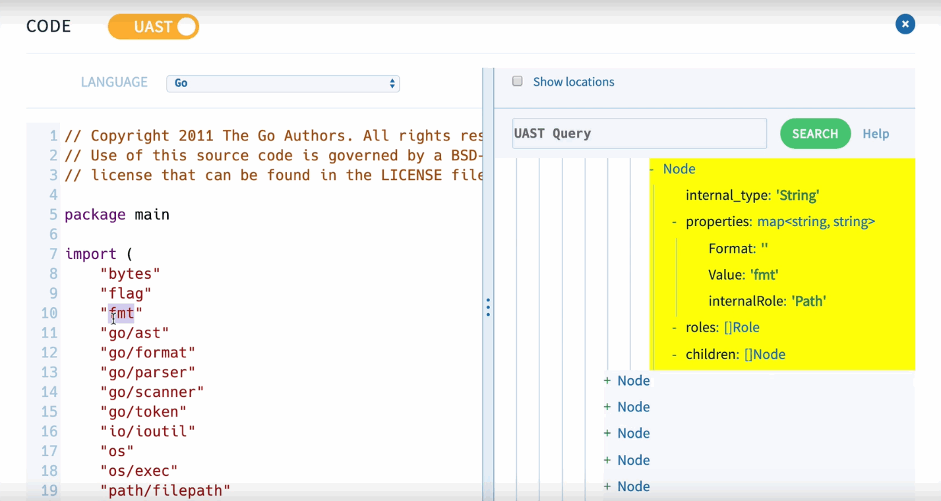The image size is (941, 501).
Task: Click the "go/ast" import line
Action: [x=135, y=332]
